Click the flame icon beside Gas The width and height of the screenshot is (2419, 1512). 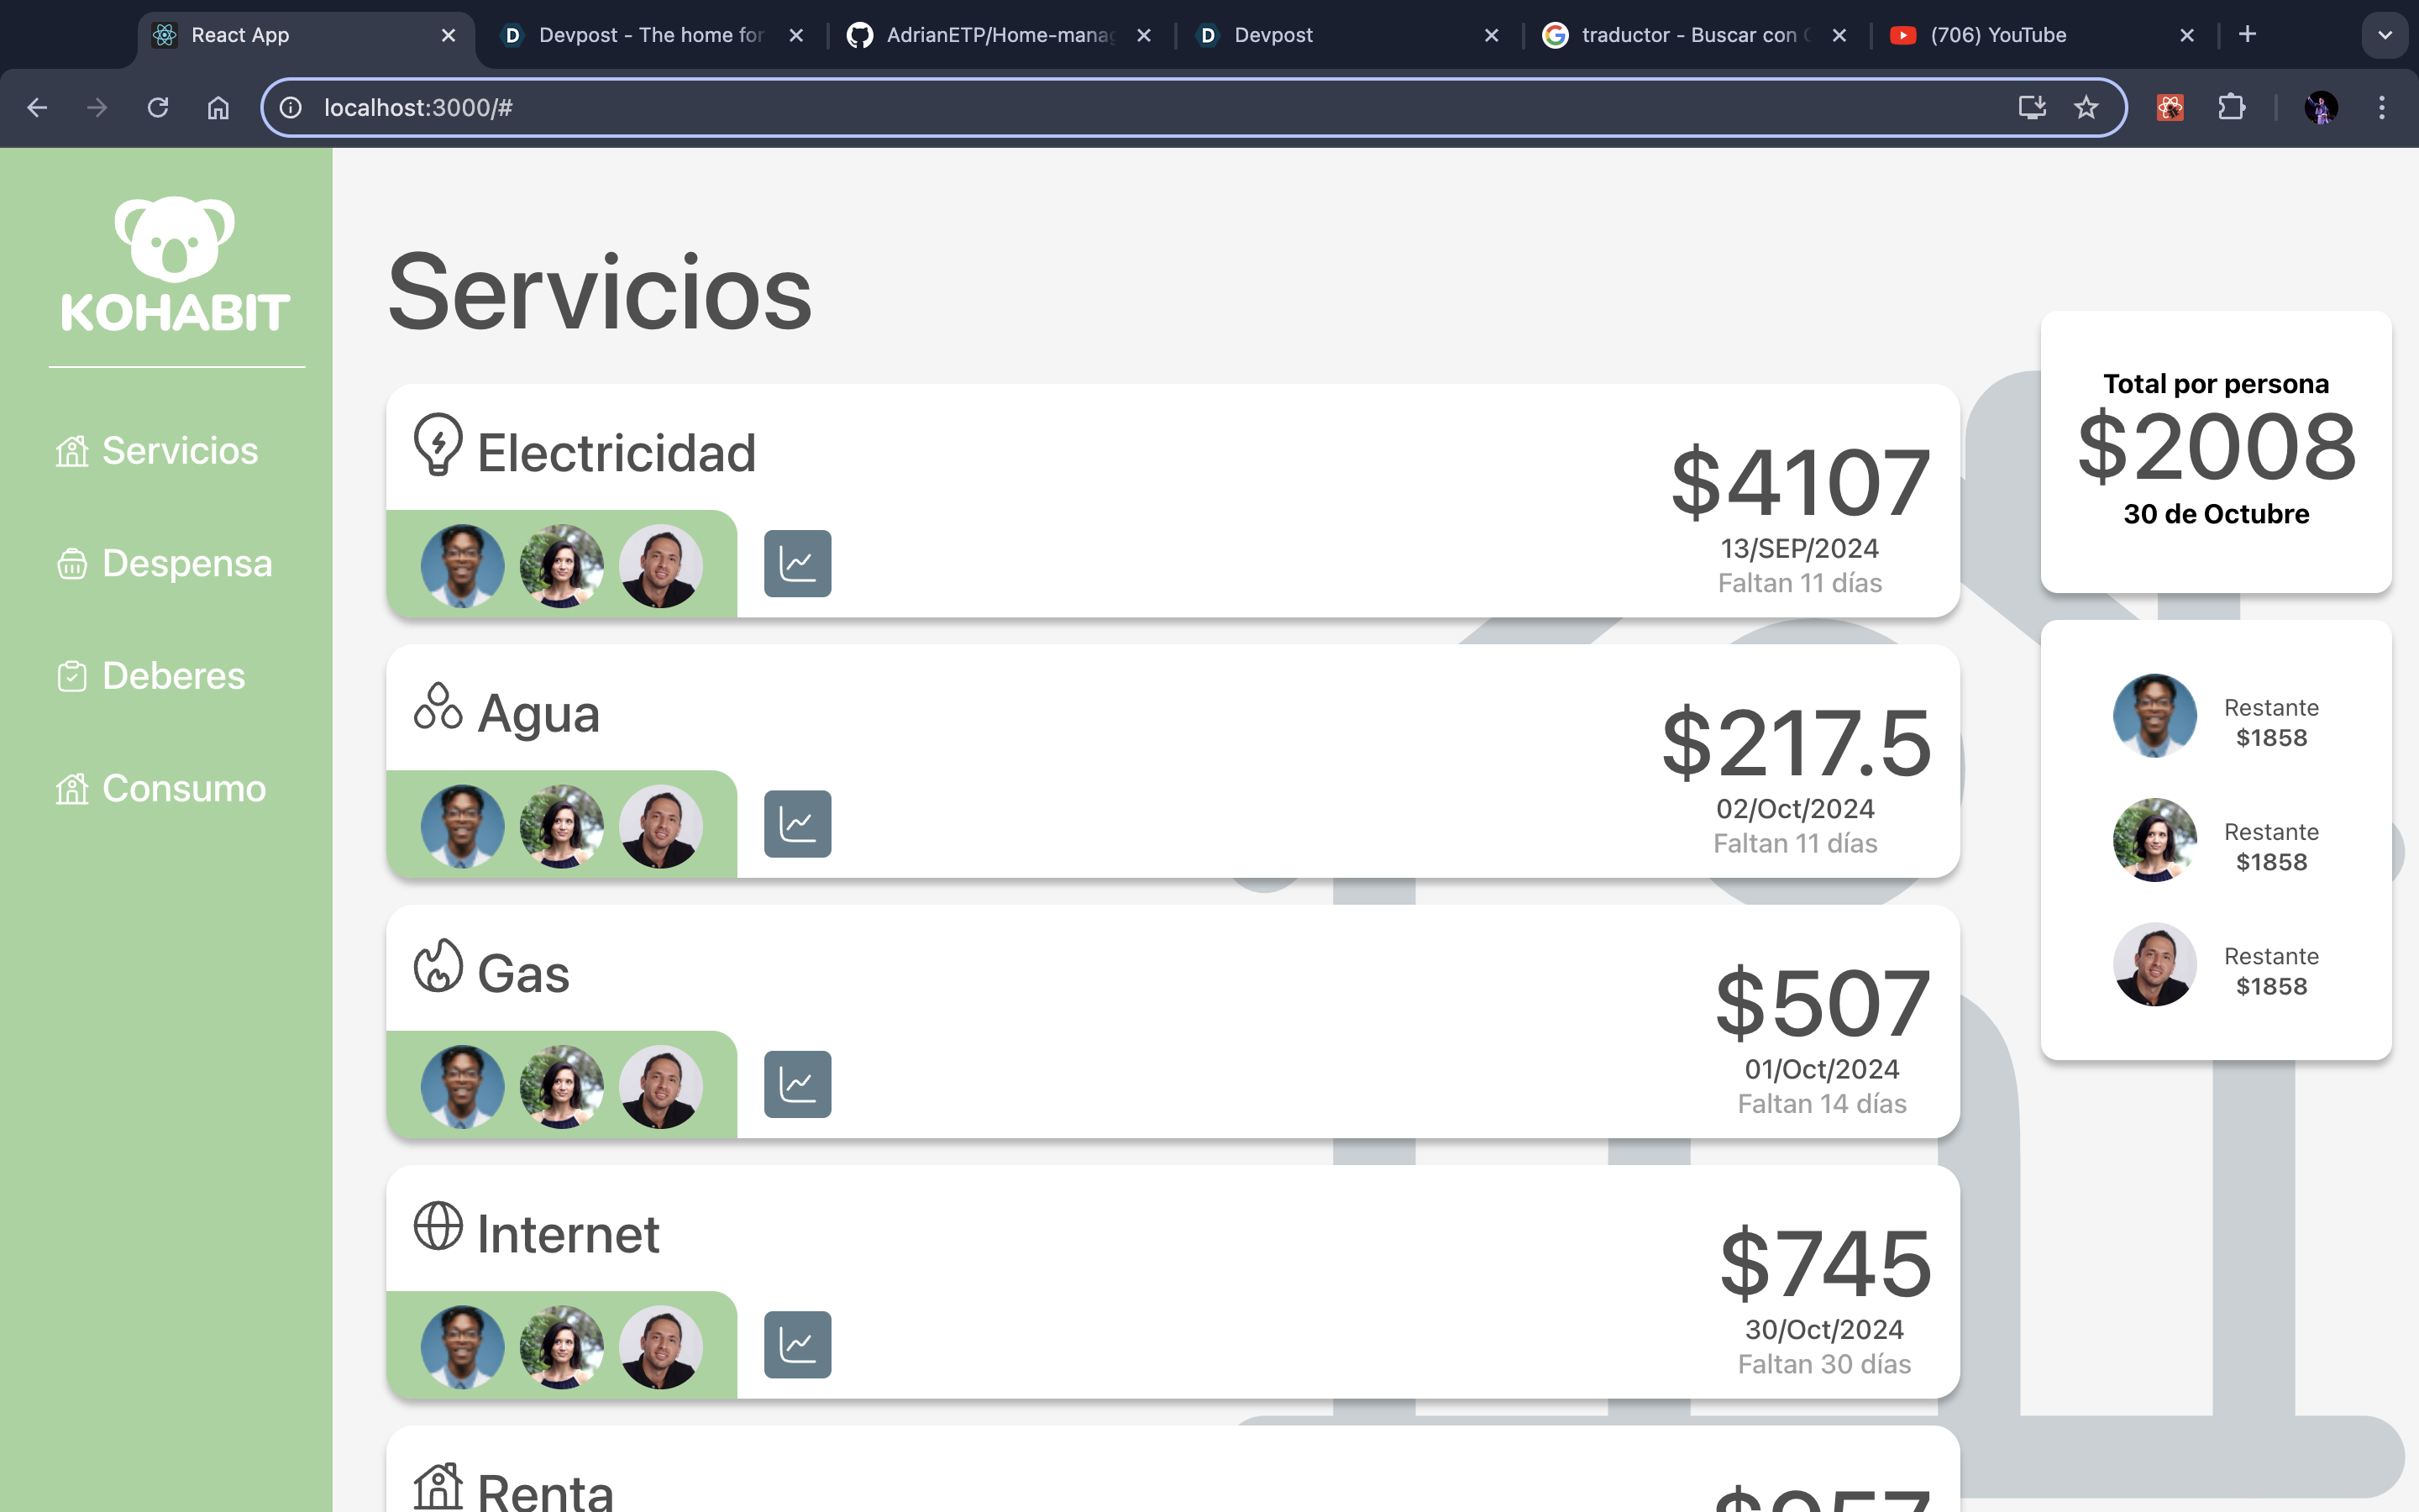pos(438,966)
